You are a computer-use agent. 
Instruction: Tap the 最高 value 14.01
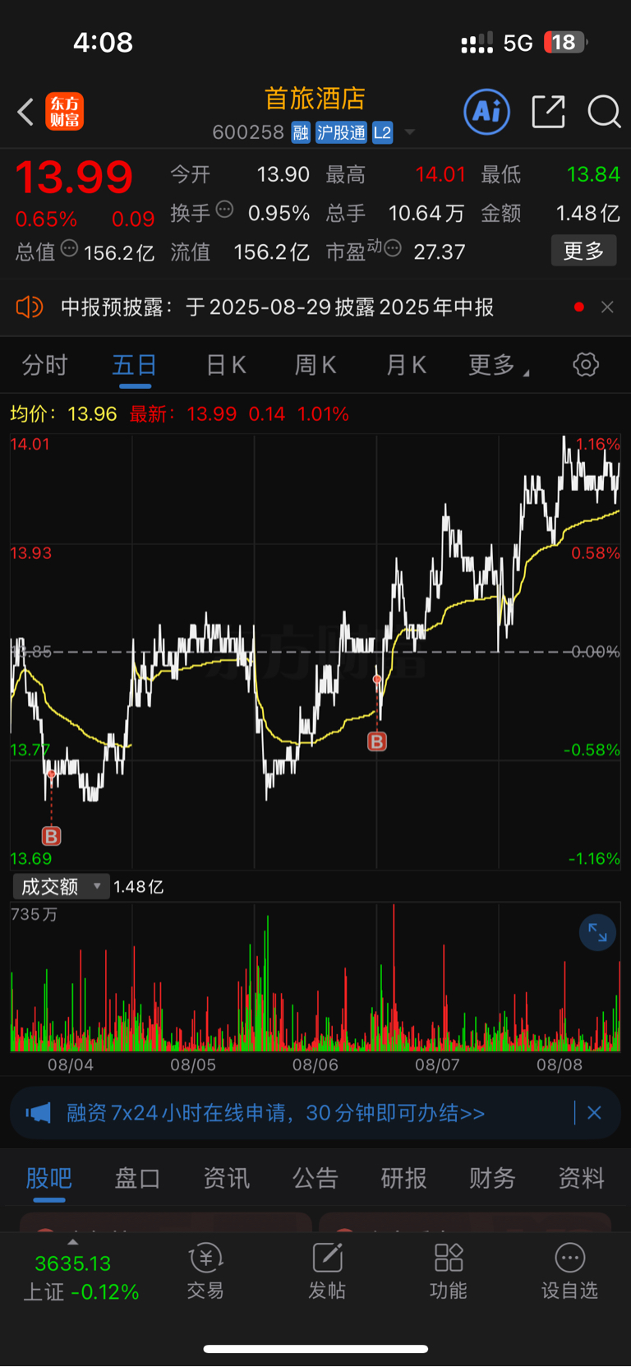pos(440,174)
